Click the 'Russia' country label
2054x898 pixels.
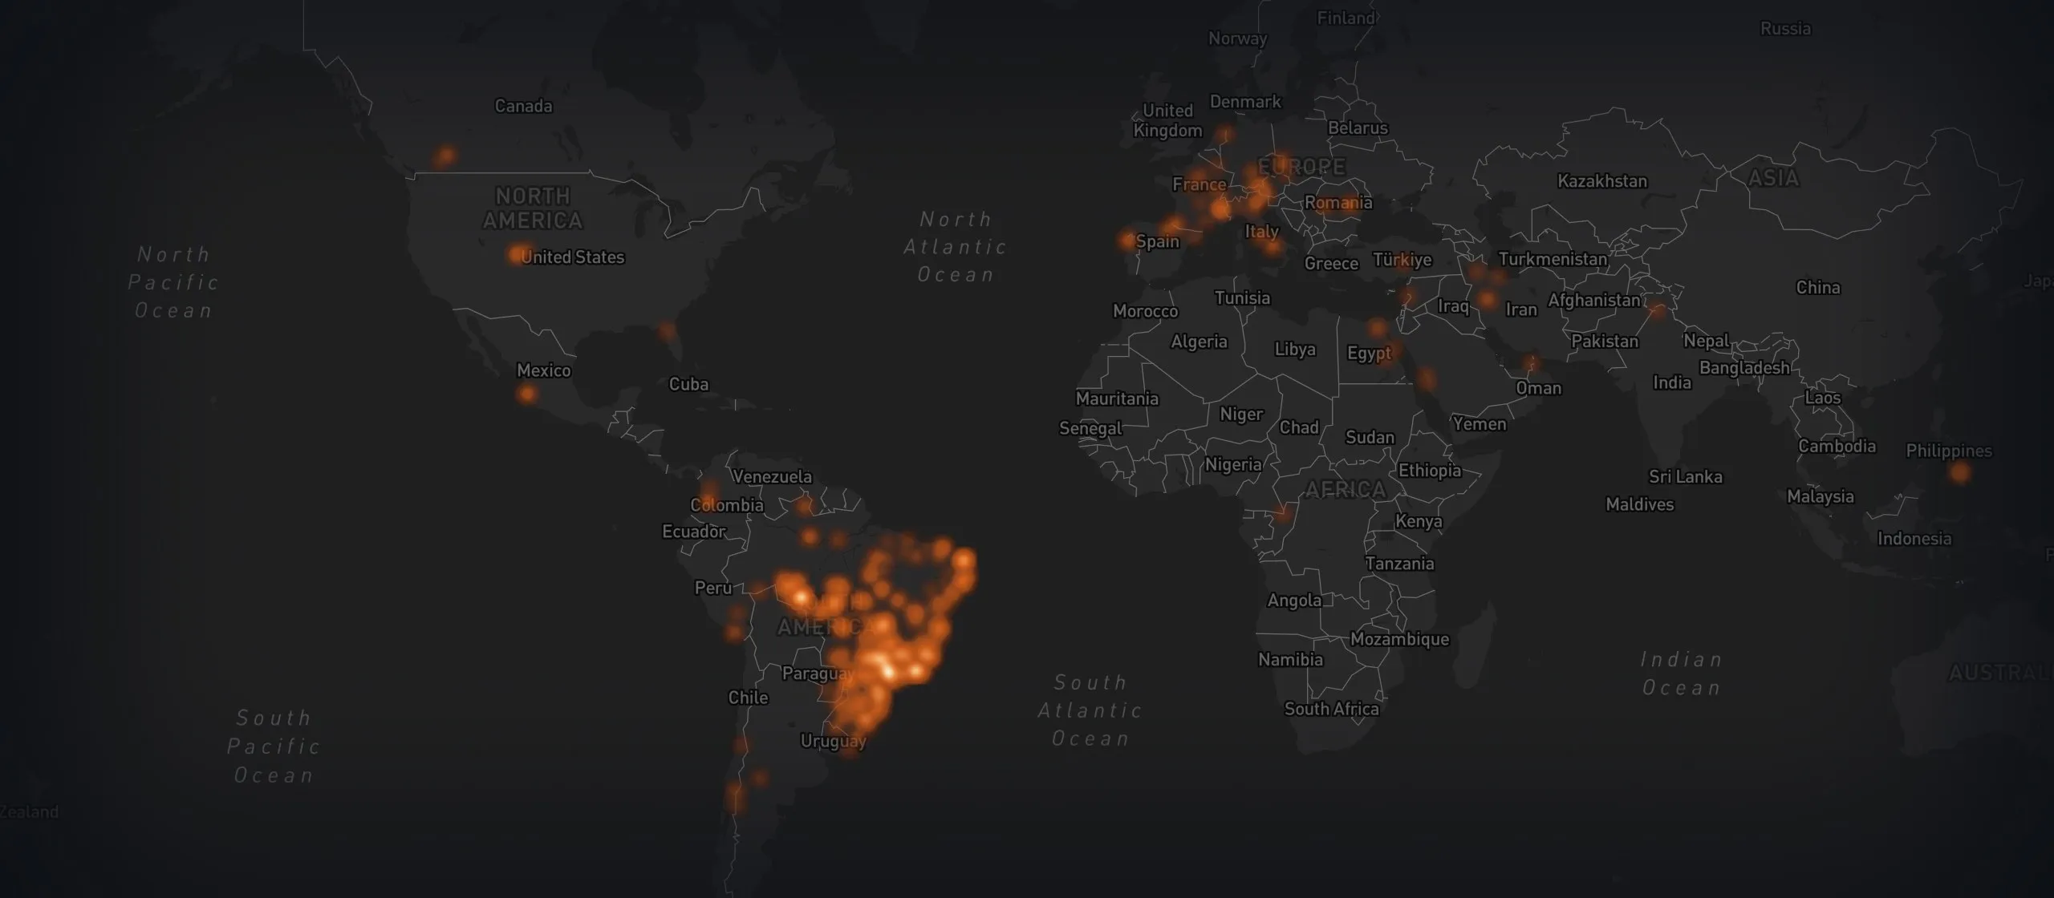(1785, 29)
